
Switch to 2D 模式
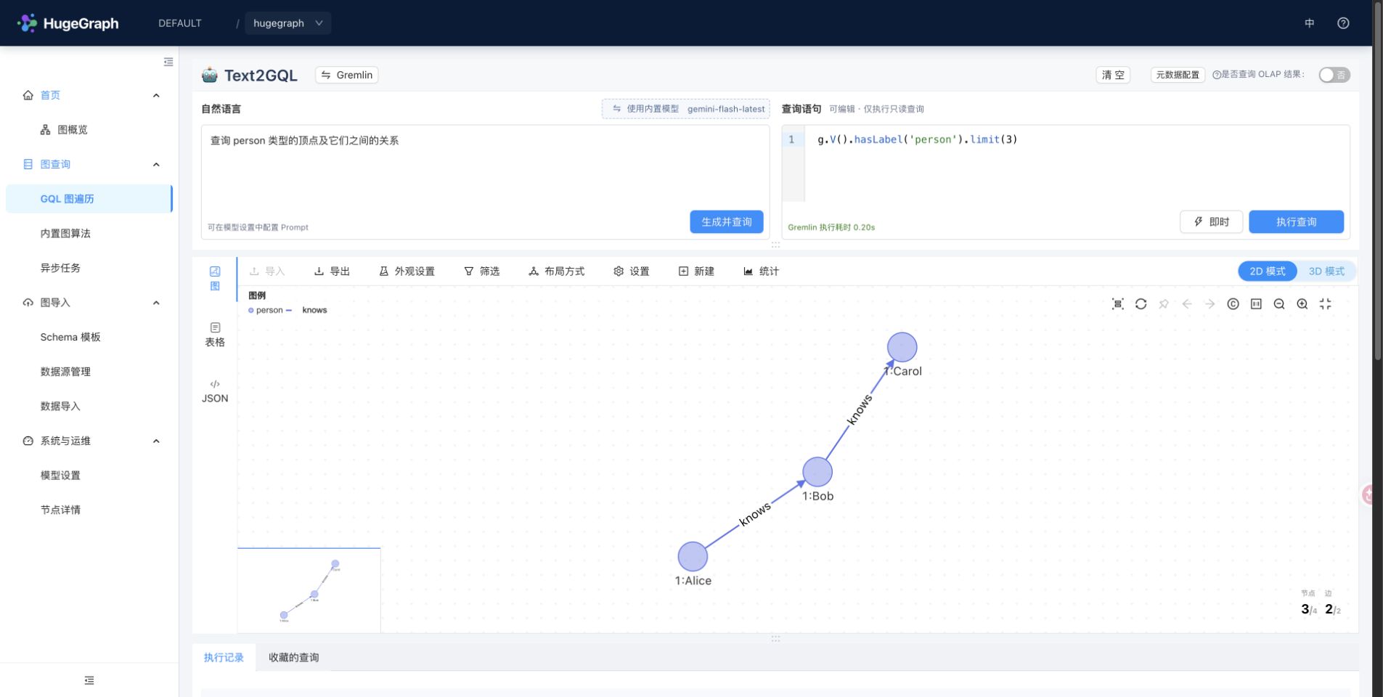coord(1268,272)
